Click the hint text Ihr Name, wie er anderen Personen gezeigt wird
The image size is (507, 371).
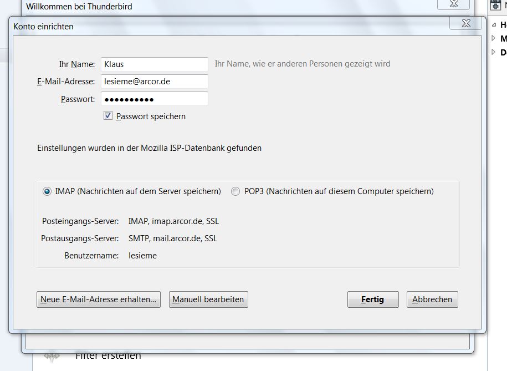click(303, 64)
